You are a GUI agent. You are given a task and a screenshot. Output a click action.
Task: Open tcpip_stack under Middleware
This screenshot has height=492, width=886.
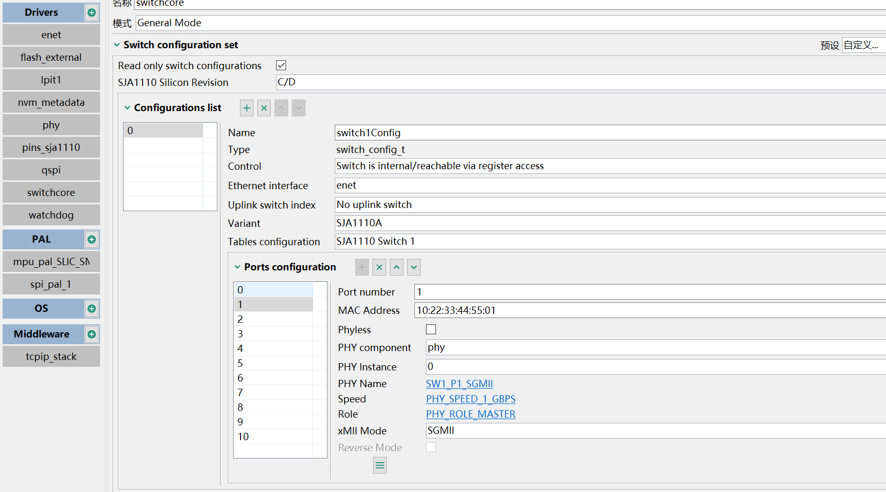[x=51, y=356]
